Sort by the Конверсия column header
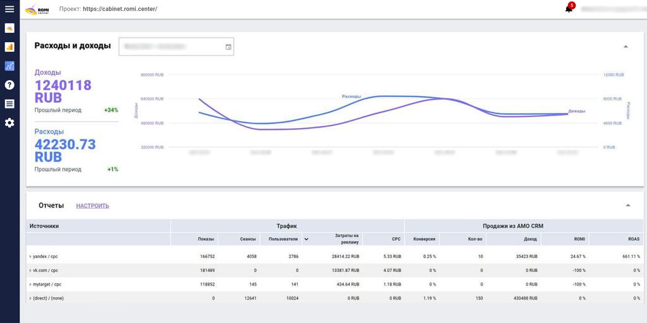 tap(425, 239)
